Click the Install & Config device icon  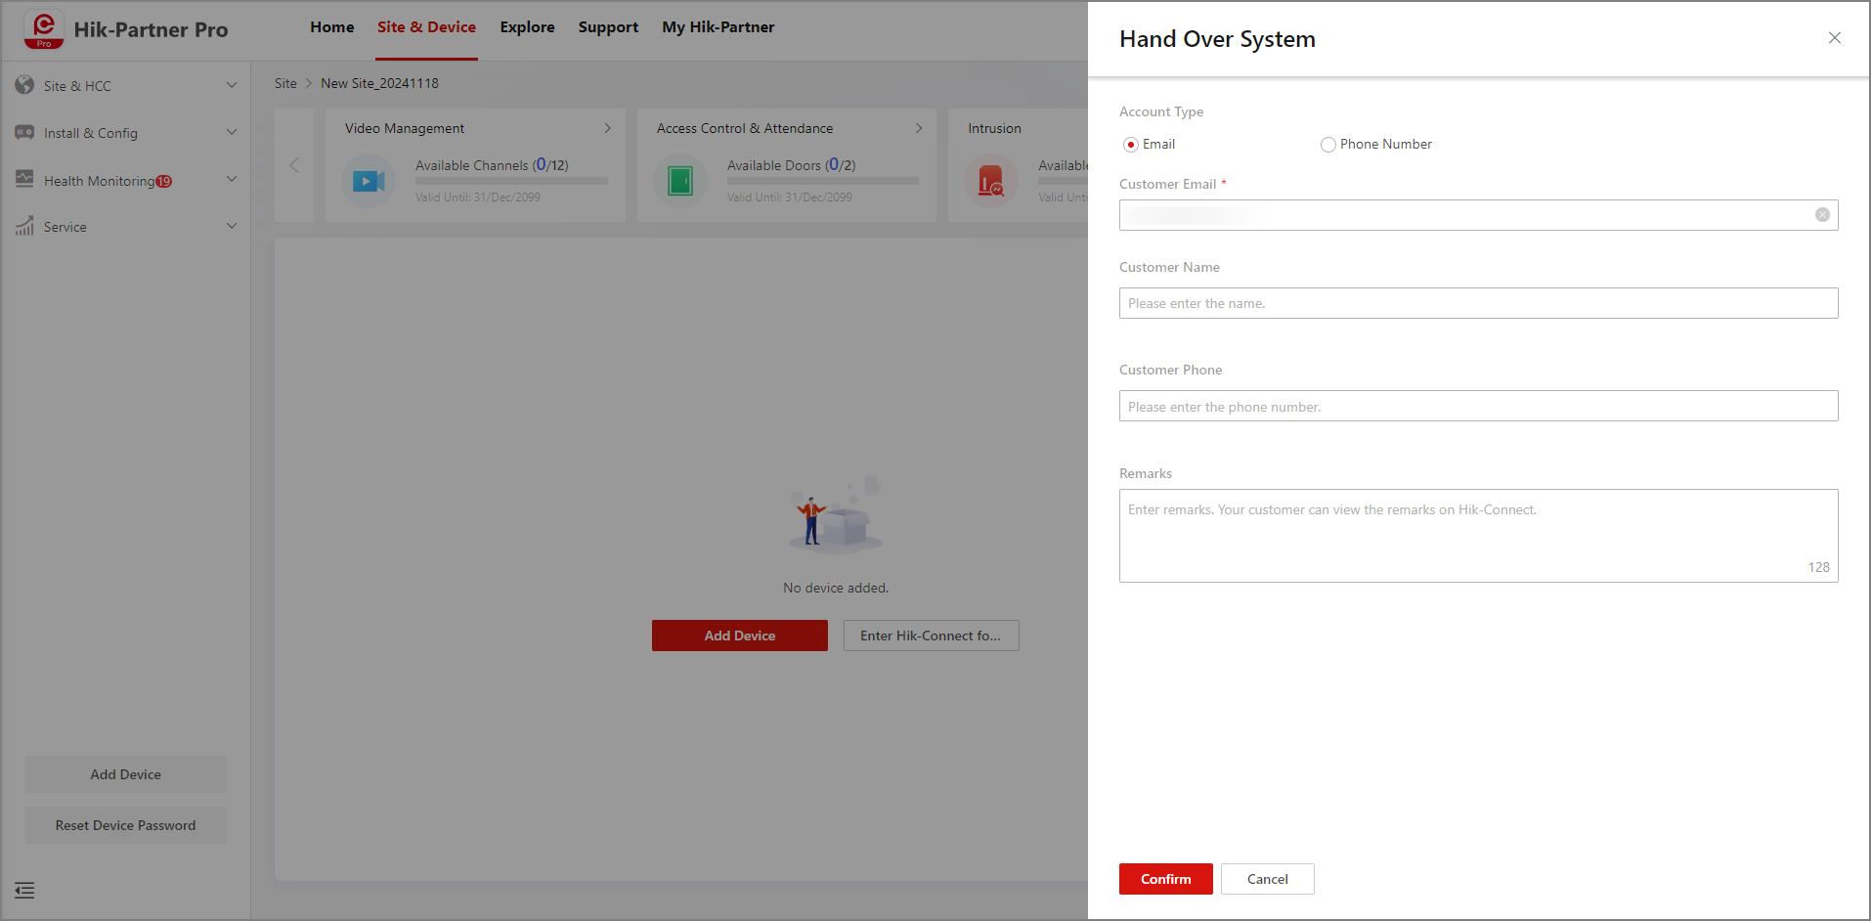[24, 132]
